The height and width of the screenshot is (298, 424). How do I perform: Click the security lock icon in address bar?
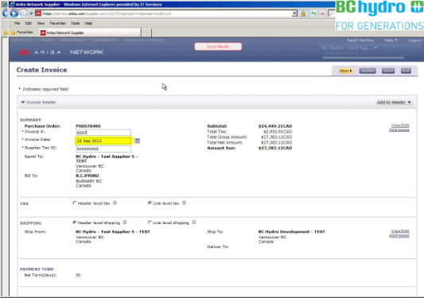coord(303,14)
